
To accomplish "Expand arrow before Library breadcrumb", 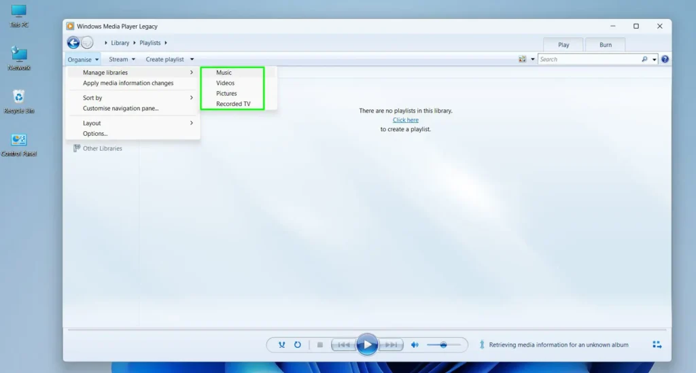I will (x=105, y=43).
